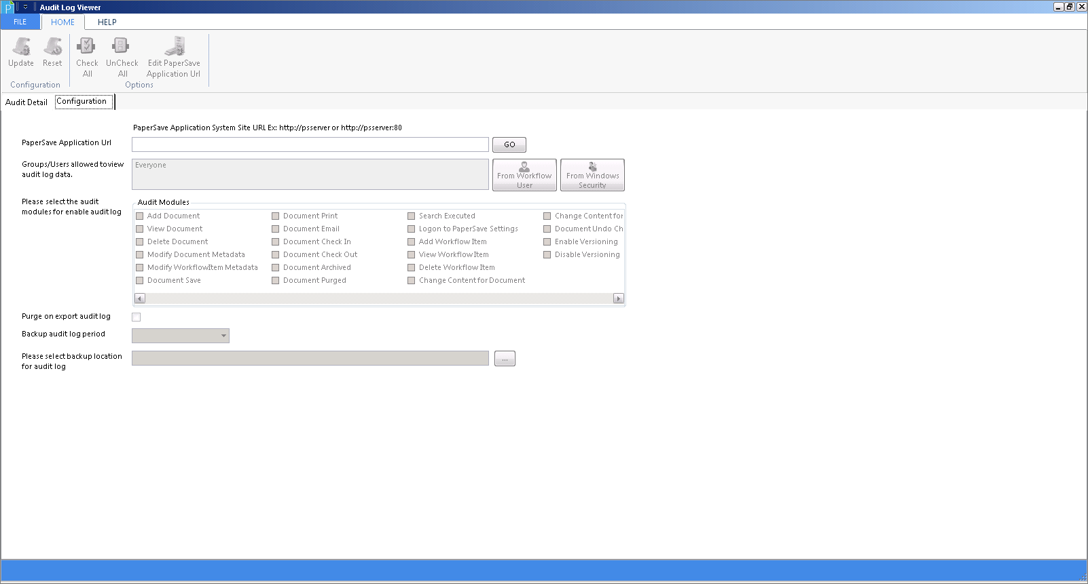Tick the Add Workflow Item checkbox
The height and width of the screenshot is (584, 1088).
pyautogui.click(x=412, y=241)
